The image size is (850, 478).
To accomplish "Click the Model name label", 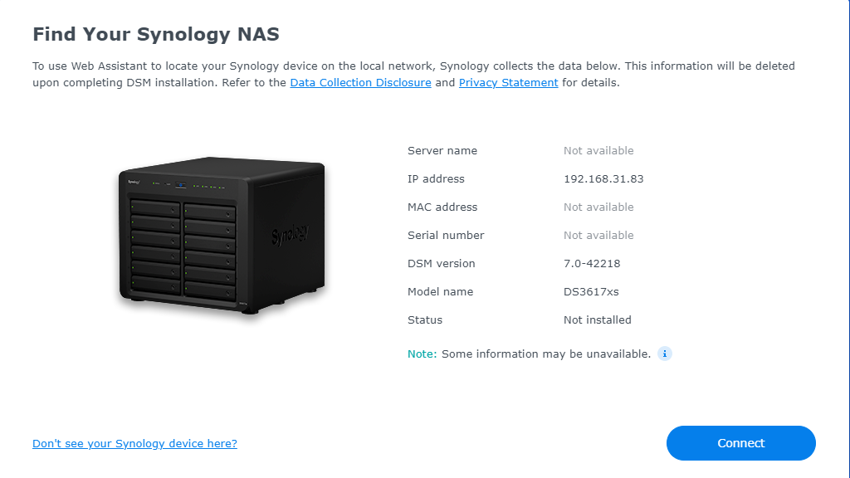I will [x=440, y=292].
